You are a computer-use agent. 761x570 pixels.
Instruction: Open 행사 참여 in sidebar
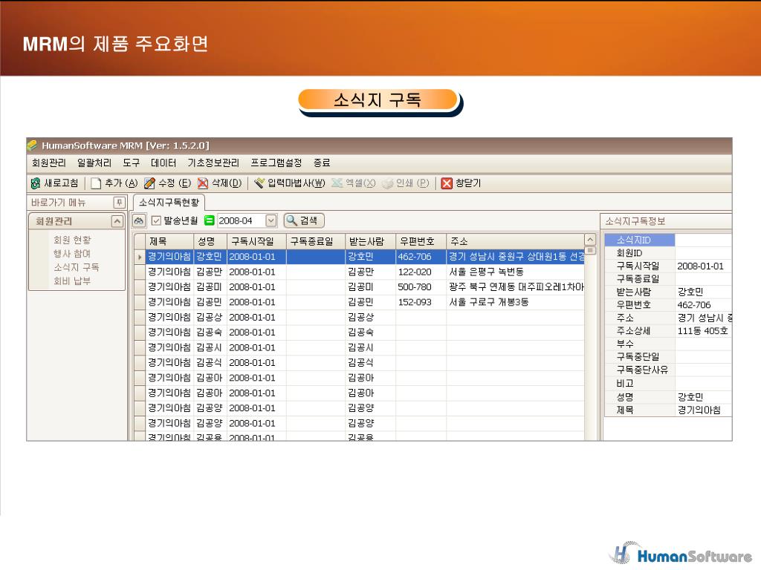(72, 254)
